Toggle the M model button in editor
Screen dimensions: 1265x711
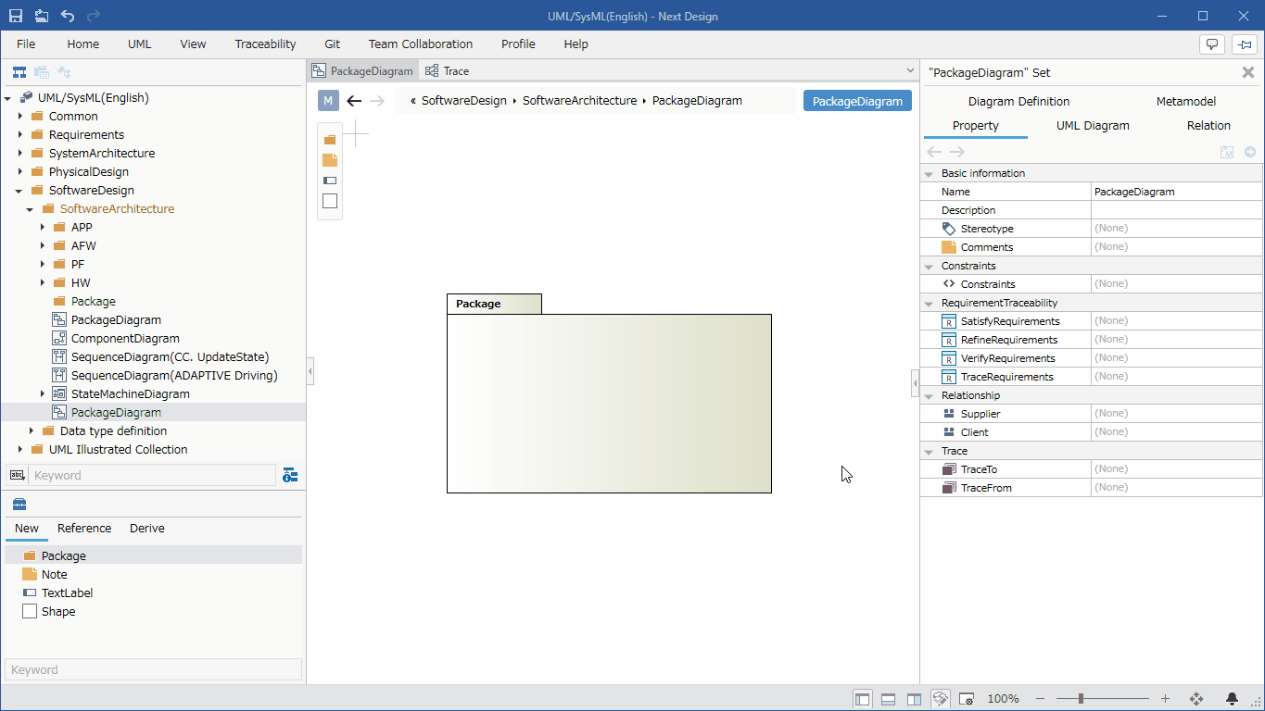[x=328, y=101]
